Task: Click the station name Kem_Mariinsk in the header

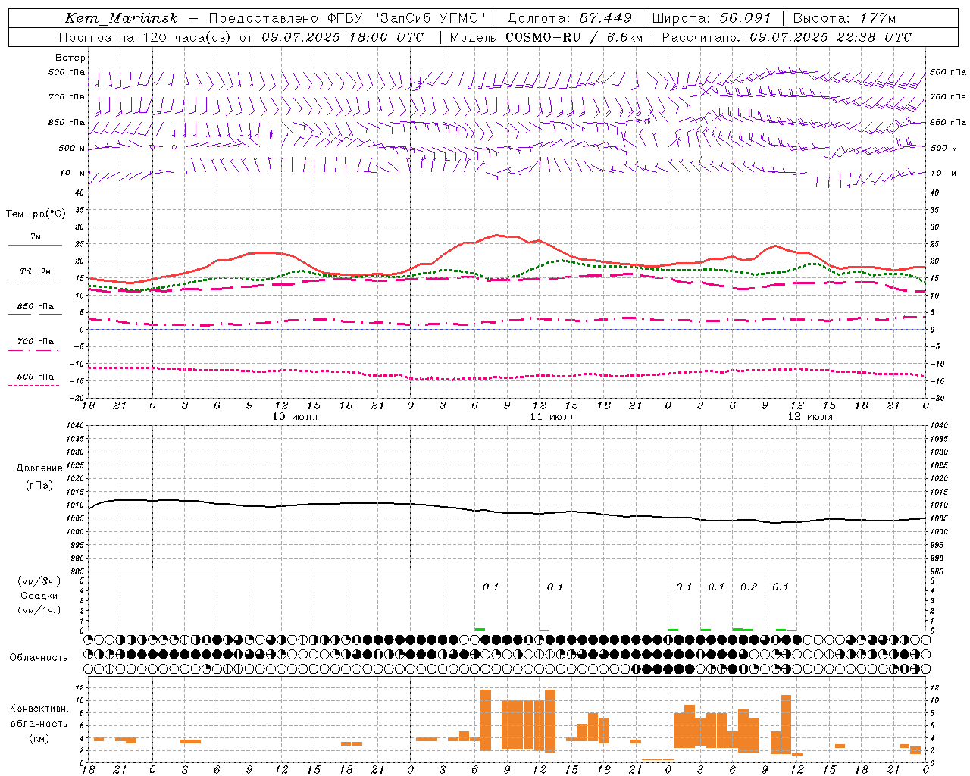Action: (121, 18)
